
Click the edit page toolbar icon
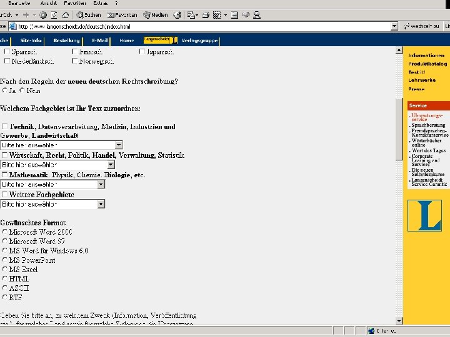(217, 15)
